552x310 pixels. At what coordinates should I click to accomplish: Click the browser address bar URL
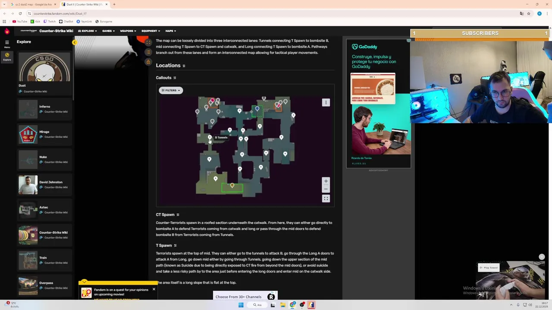click(60, 13)
